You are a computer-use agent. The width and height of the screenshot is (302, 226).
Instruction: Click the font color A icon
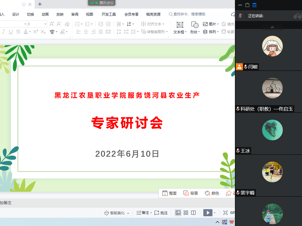pos(26,32)
